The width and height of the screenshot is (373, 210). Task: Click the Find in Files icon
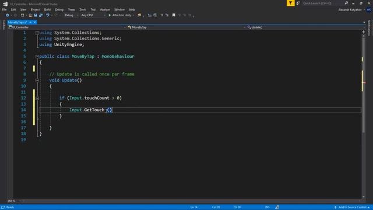[139, 15]
